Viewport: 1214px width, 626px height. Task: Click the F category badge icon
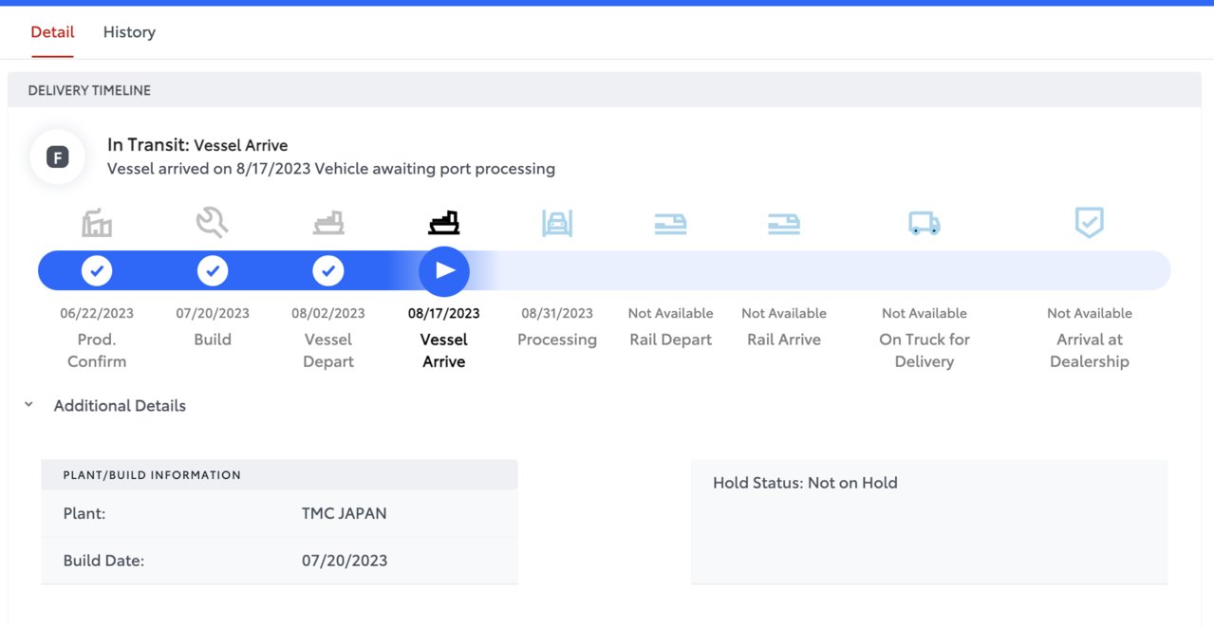point(58,157)
